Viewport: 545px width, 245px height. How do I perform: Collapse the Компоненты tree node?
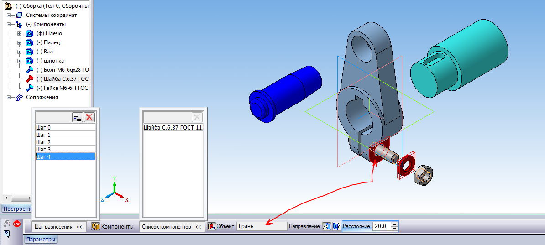click(9, 24)
